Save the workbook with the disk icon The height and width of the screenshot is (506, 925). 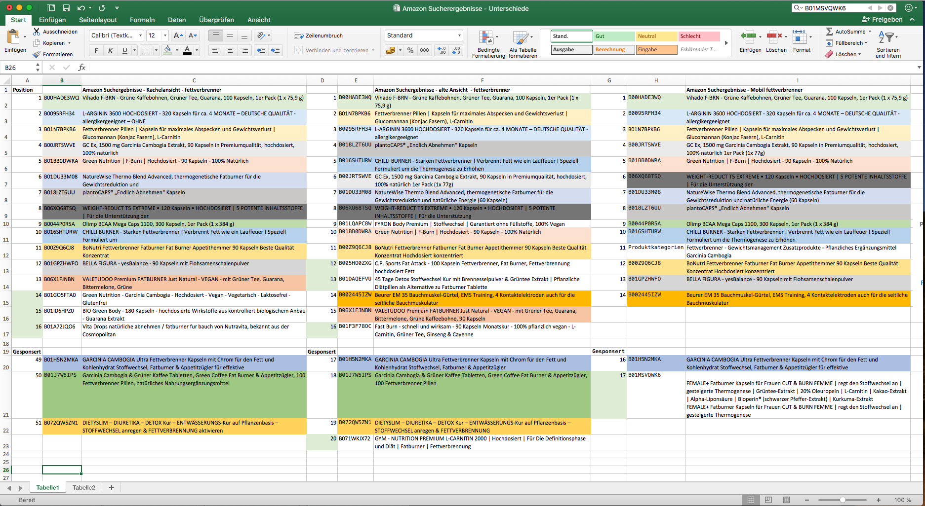pos(66,8)
